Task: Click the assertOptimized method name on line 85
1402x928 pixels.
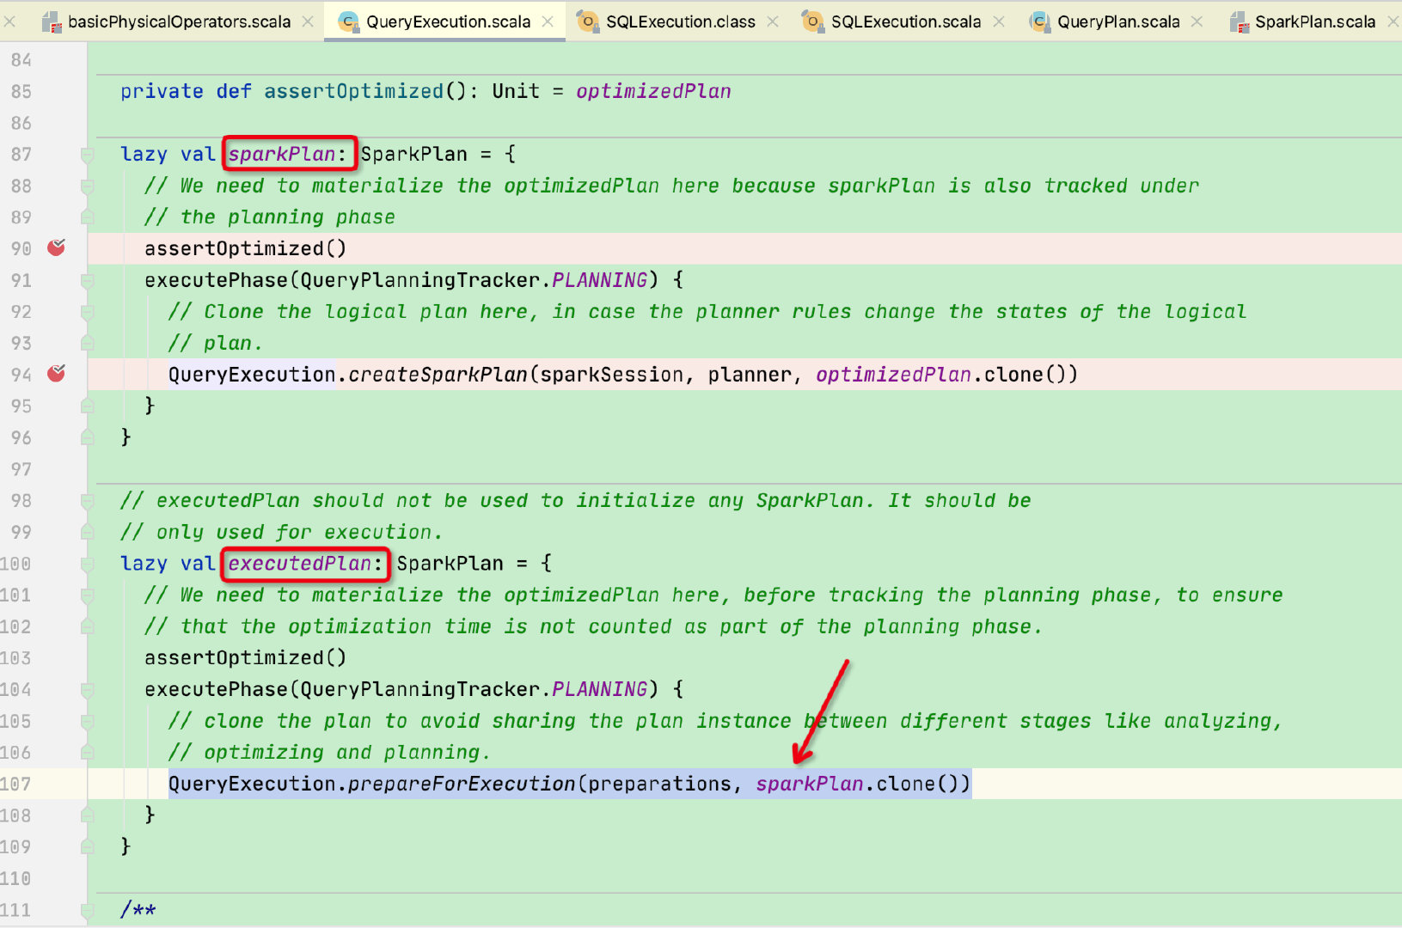Action: pyautogui.click(x=353, y=91)
